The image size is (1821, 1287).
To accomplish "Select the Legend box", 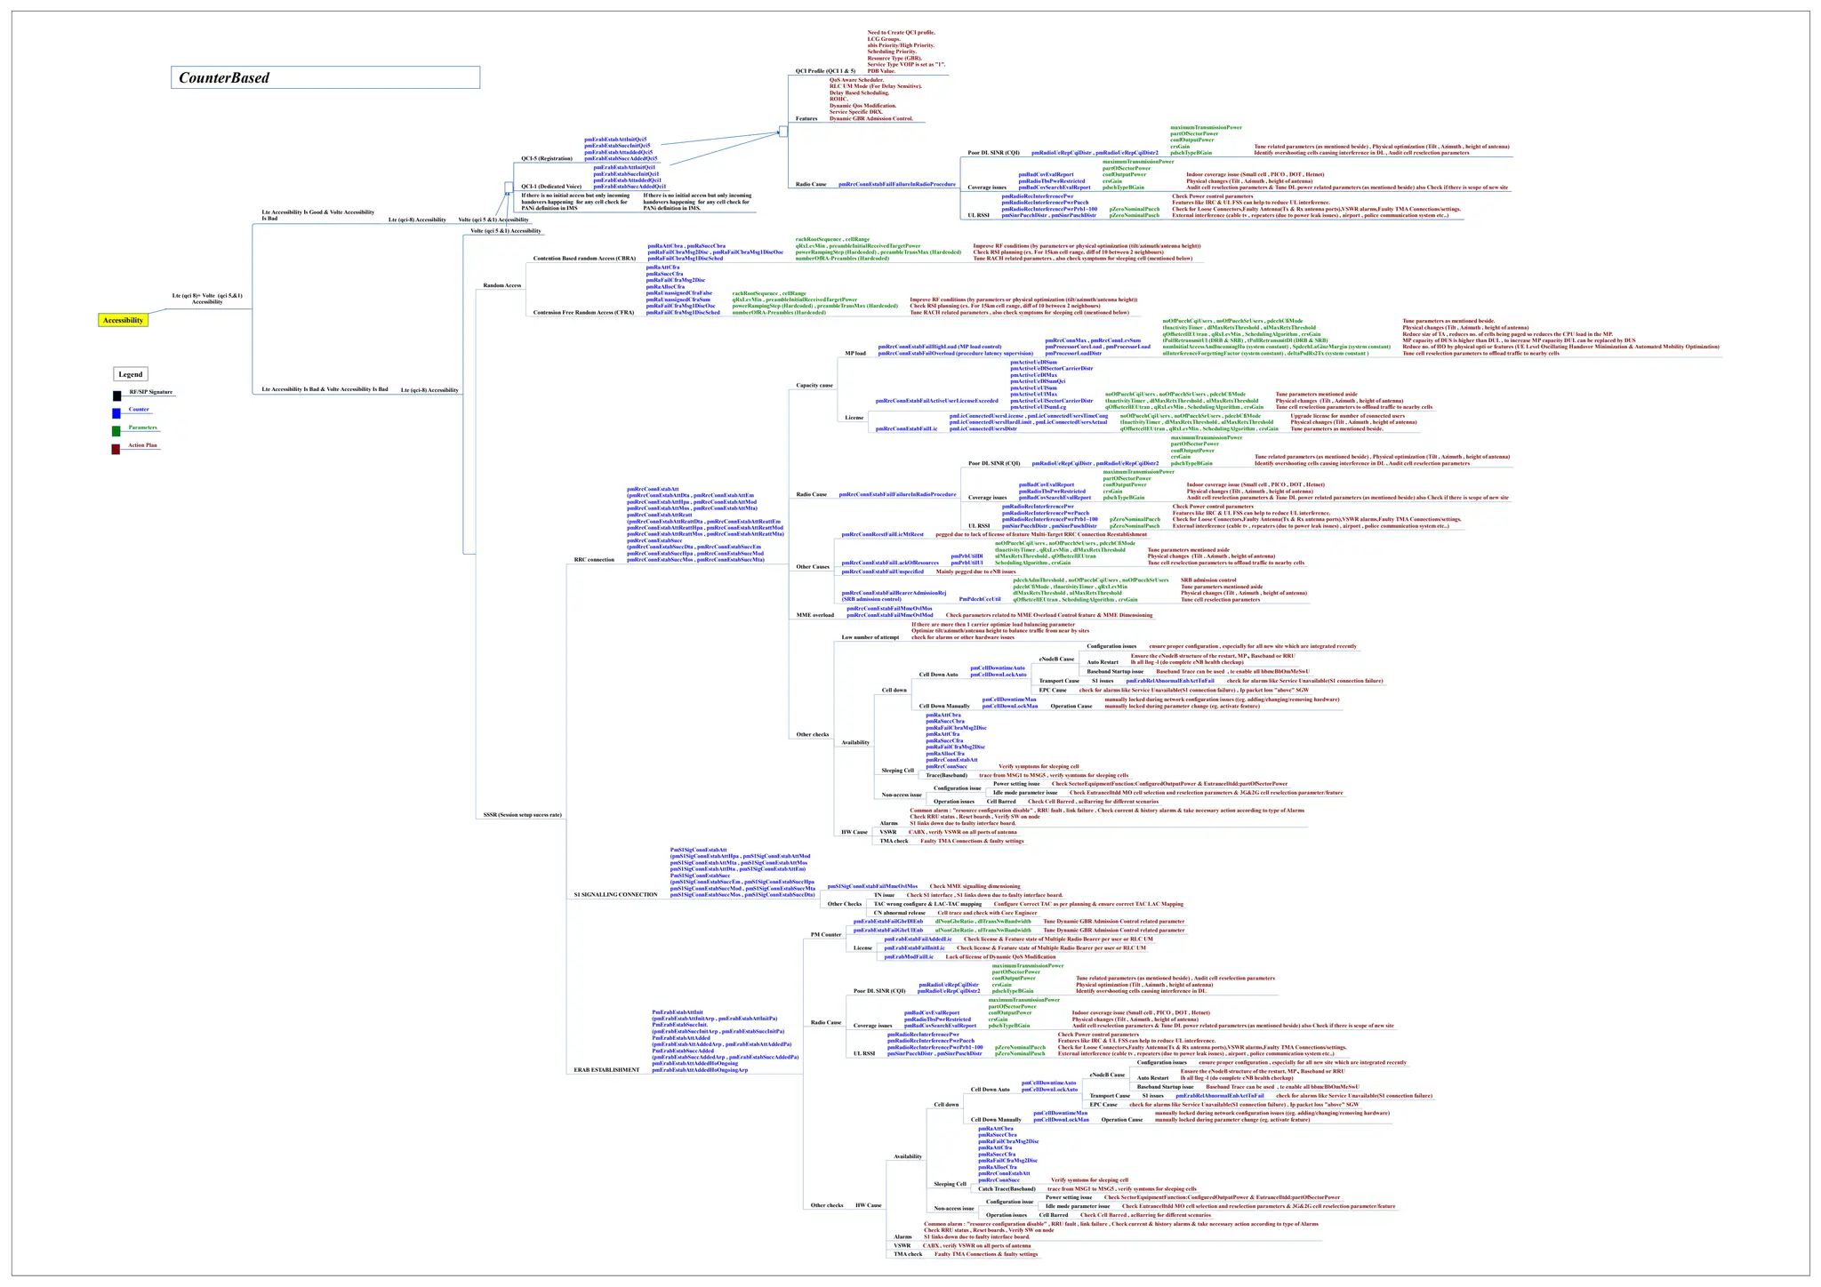I will pyautogui.click(x=131, y=374).
